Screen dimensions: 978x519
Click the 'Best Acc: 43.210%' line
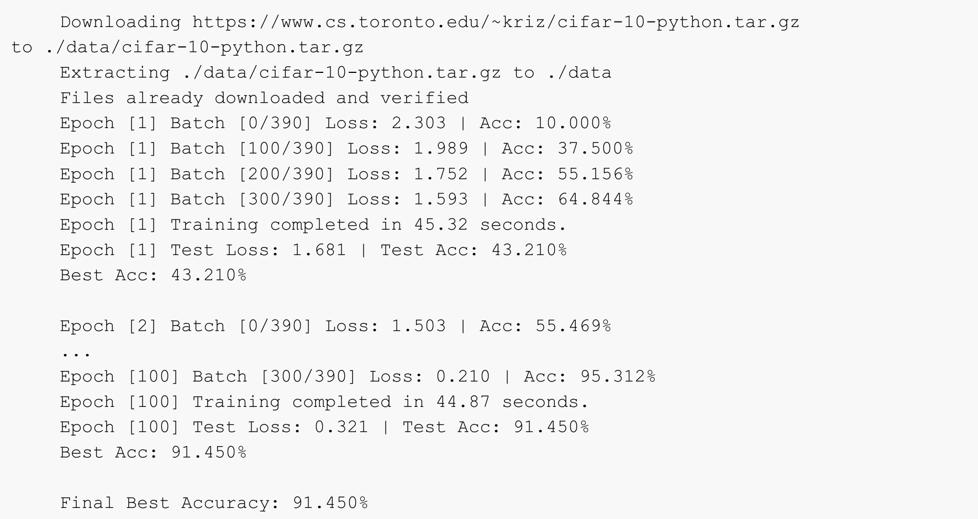153,276
